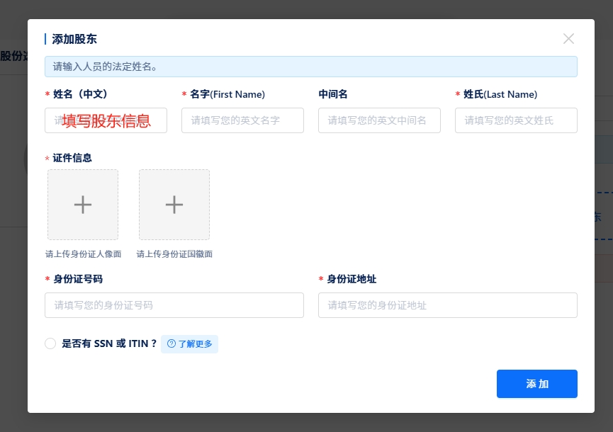Click the 添加股东 dialog title
Screen dimensions: 613x432
click(73, 39)
